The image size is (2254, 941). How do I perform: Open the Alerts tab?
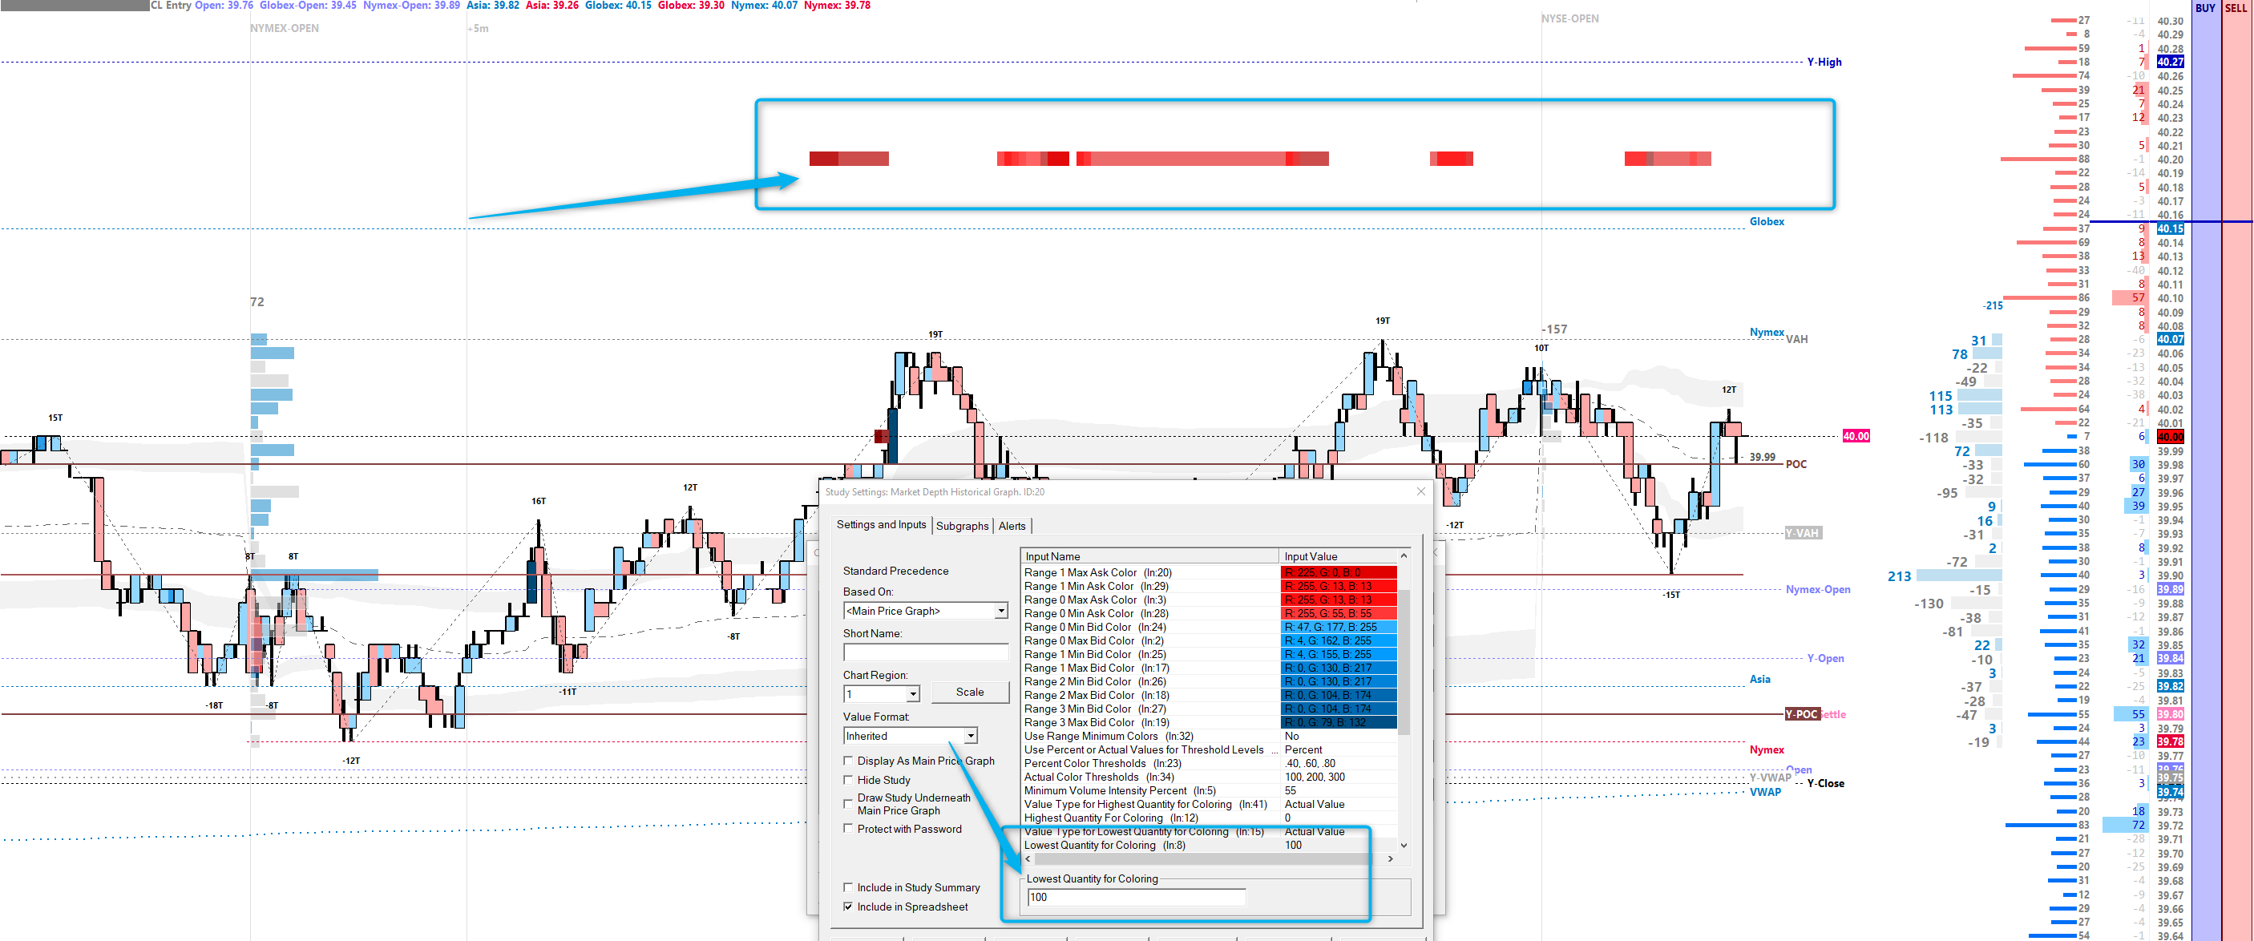coord(1012,526)
